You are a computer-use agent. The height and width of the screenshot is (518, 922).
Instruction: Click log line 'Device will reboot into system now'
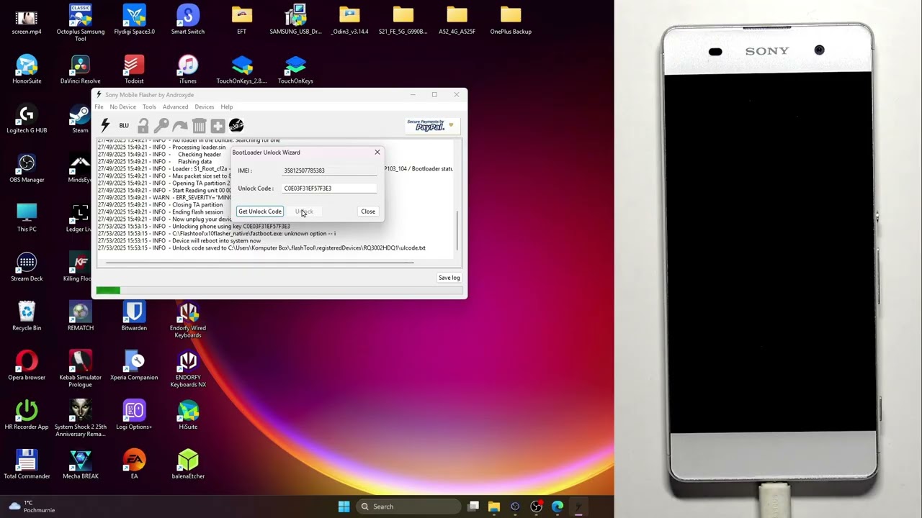(179, 241)
